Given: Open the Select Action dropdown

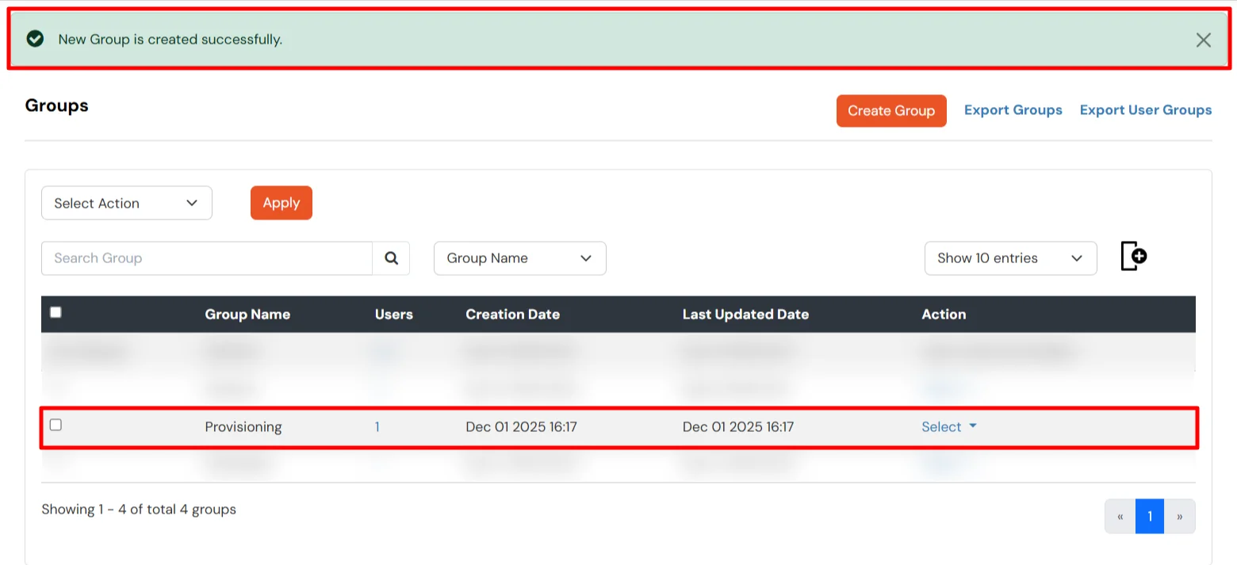Looking at the screenshot, I should click(126, 203).
